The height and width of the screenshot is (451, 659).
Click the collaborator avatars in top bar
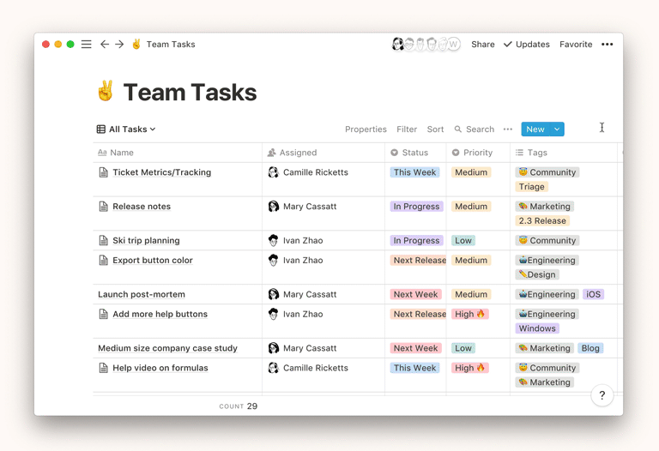coord(426,45)
